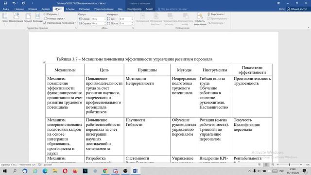Open the notification center icon
The height and width of the screenshot is (175, 311).
pyautogui.click(x=305, y=171)
